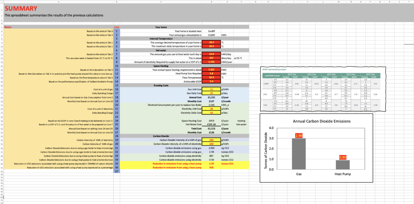Click the red 50.0 flow temperature cell

211,78
